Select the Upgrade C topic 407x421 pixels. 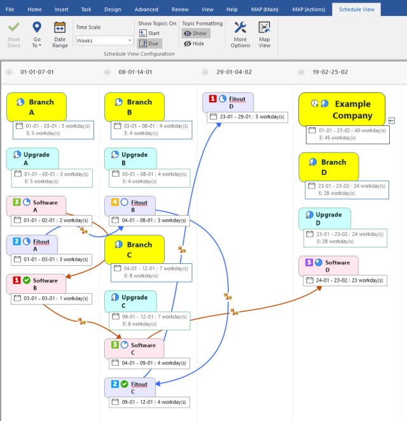coord(130,301)
